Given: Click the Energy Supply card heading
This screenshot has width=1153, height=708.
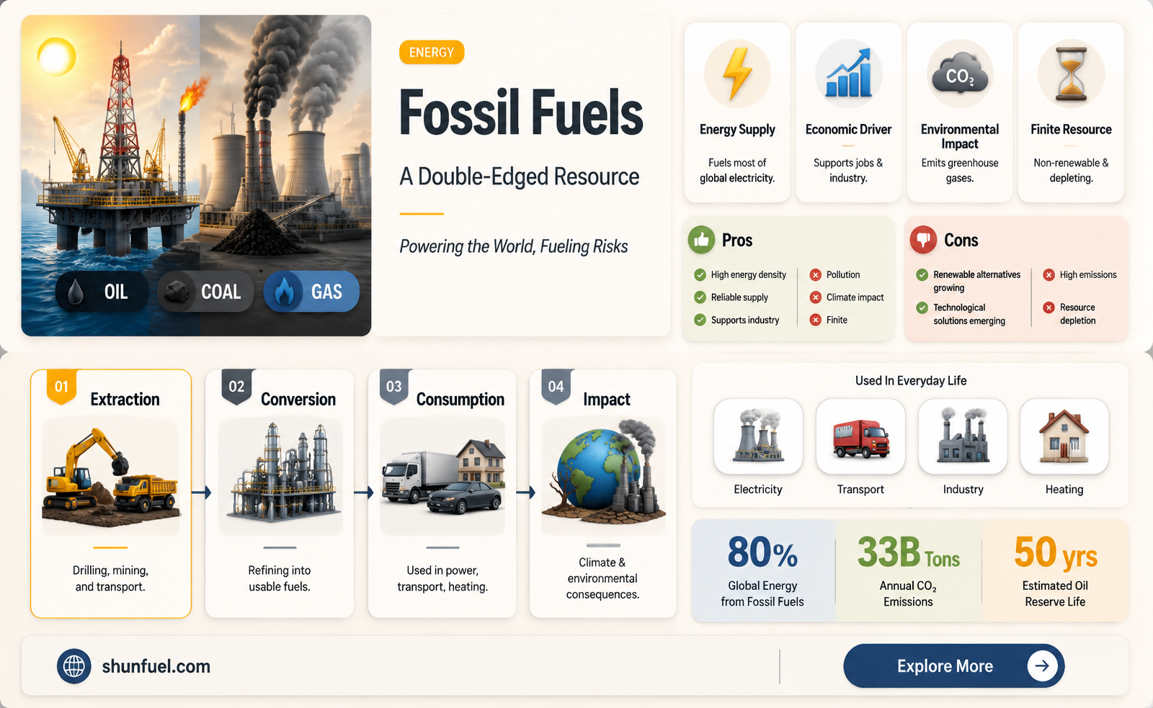Looking at the screenshot, I should (x=737, y=130).
